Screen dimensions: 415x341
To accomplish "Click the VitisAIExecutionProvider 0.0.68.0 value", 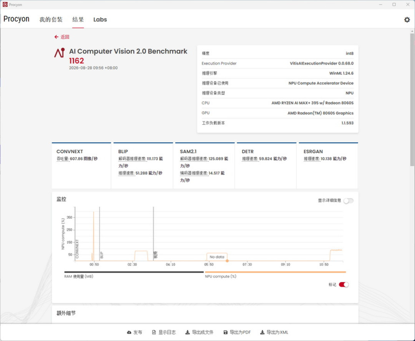I will (x=322, y=64).
